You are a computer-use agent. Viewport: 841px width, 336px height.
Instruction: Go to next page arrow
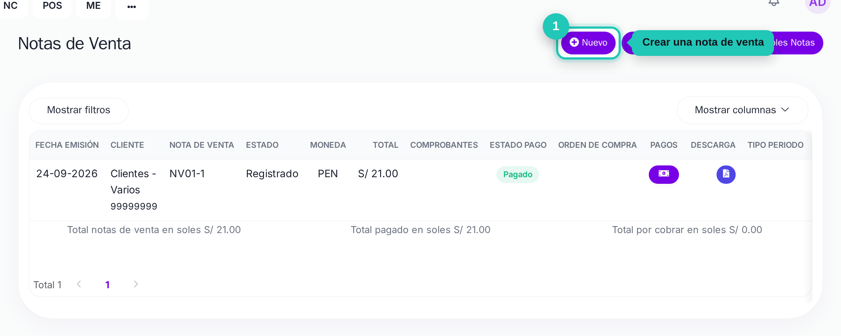click(x=136, y=284)
